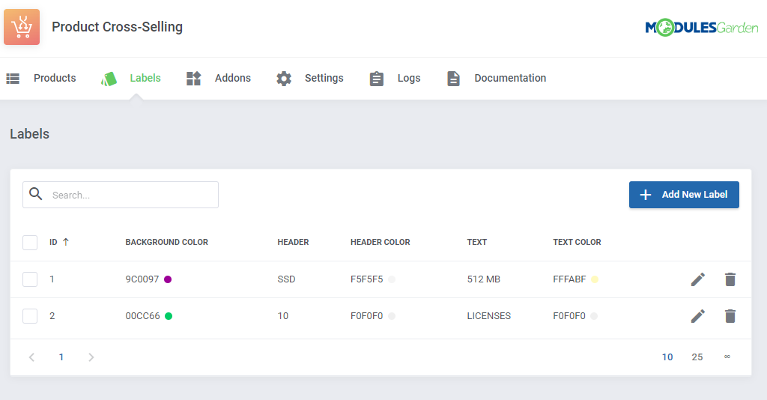
Task: Delete label 1 with trash icon
Action: point(730,279)
